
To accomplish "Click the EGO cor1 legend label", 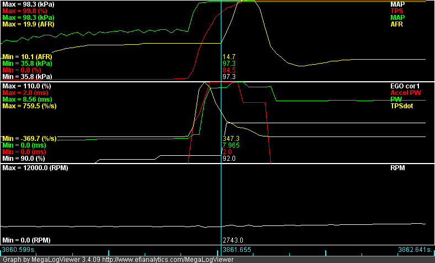I will [406, 86].
